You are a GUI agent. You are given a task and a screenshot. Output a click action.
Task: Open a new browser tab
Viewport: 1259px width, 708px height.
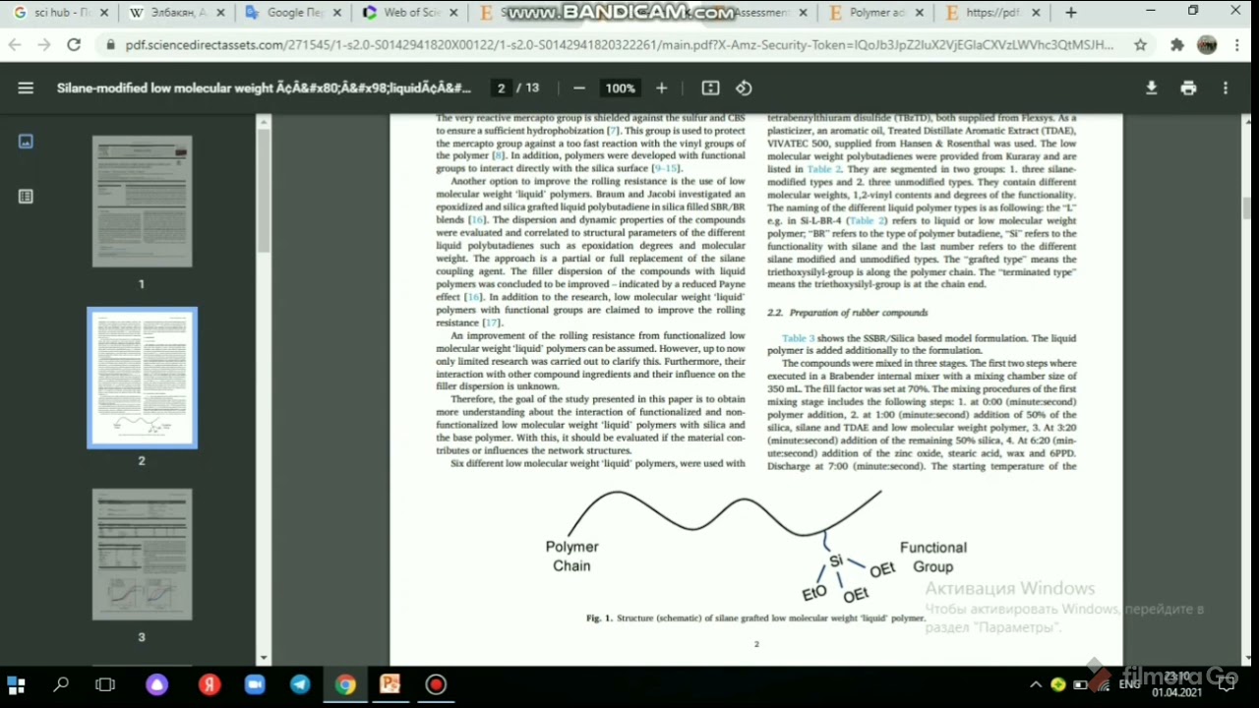pyautogui.click(x=1071, y=13)
